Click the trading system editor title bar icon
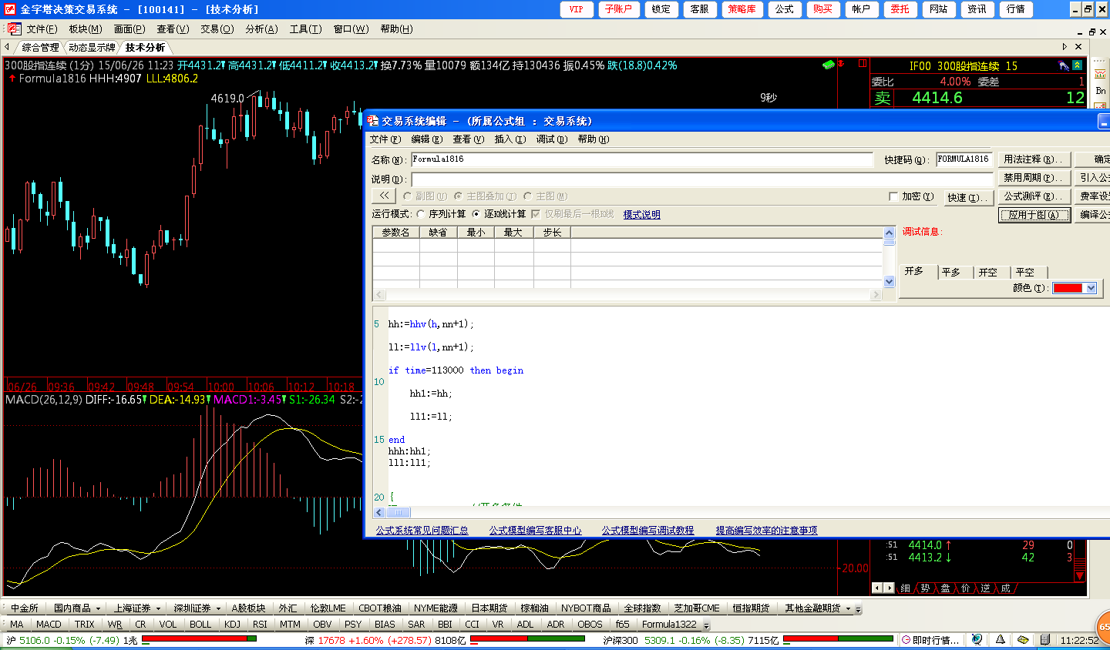The height and width of the screenshot is (650, 1110). (373, 121)
